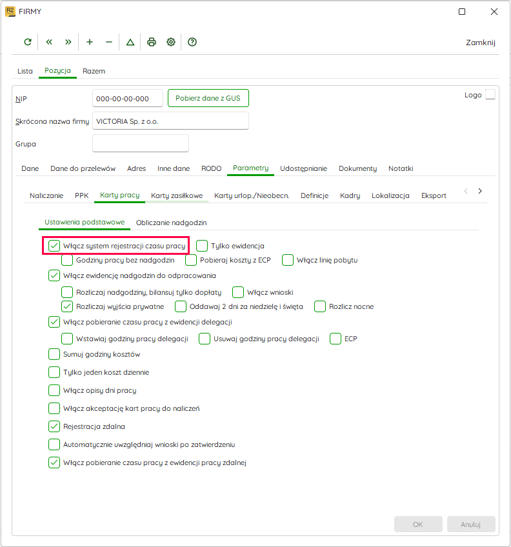Maximize the FIRMY window

click(x=462, y=12)
